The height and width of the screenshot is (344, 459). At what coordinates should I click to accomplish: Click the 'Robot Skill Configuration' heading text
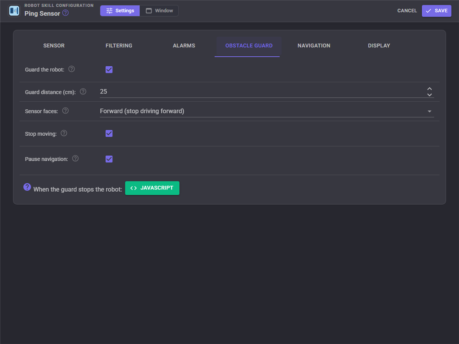click(59, 5)
